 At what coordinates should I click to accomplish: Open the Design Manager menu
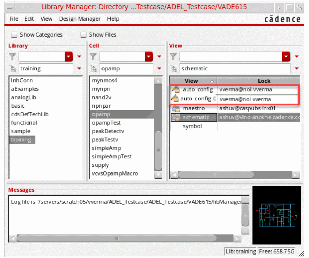(x=80, y=19)
